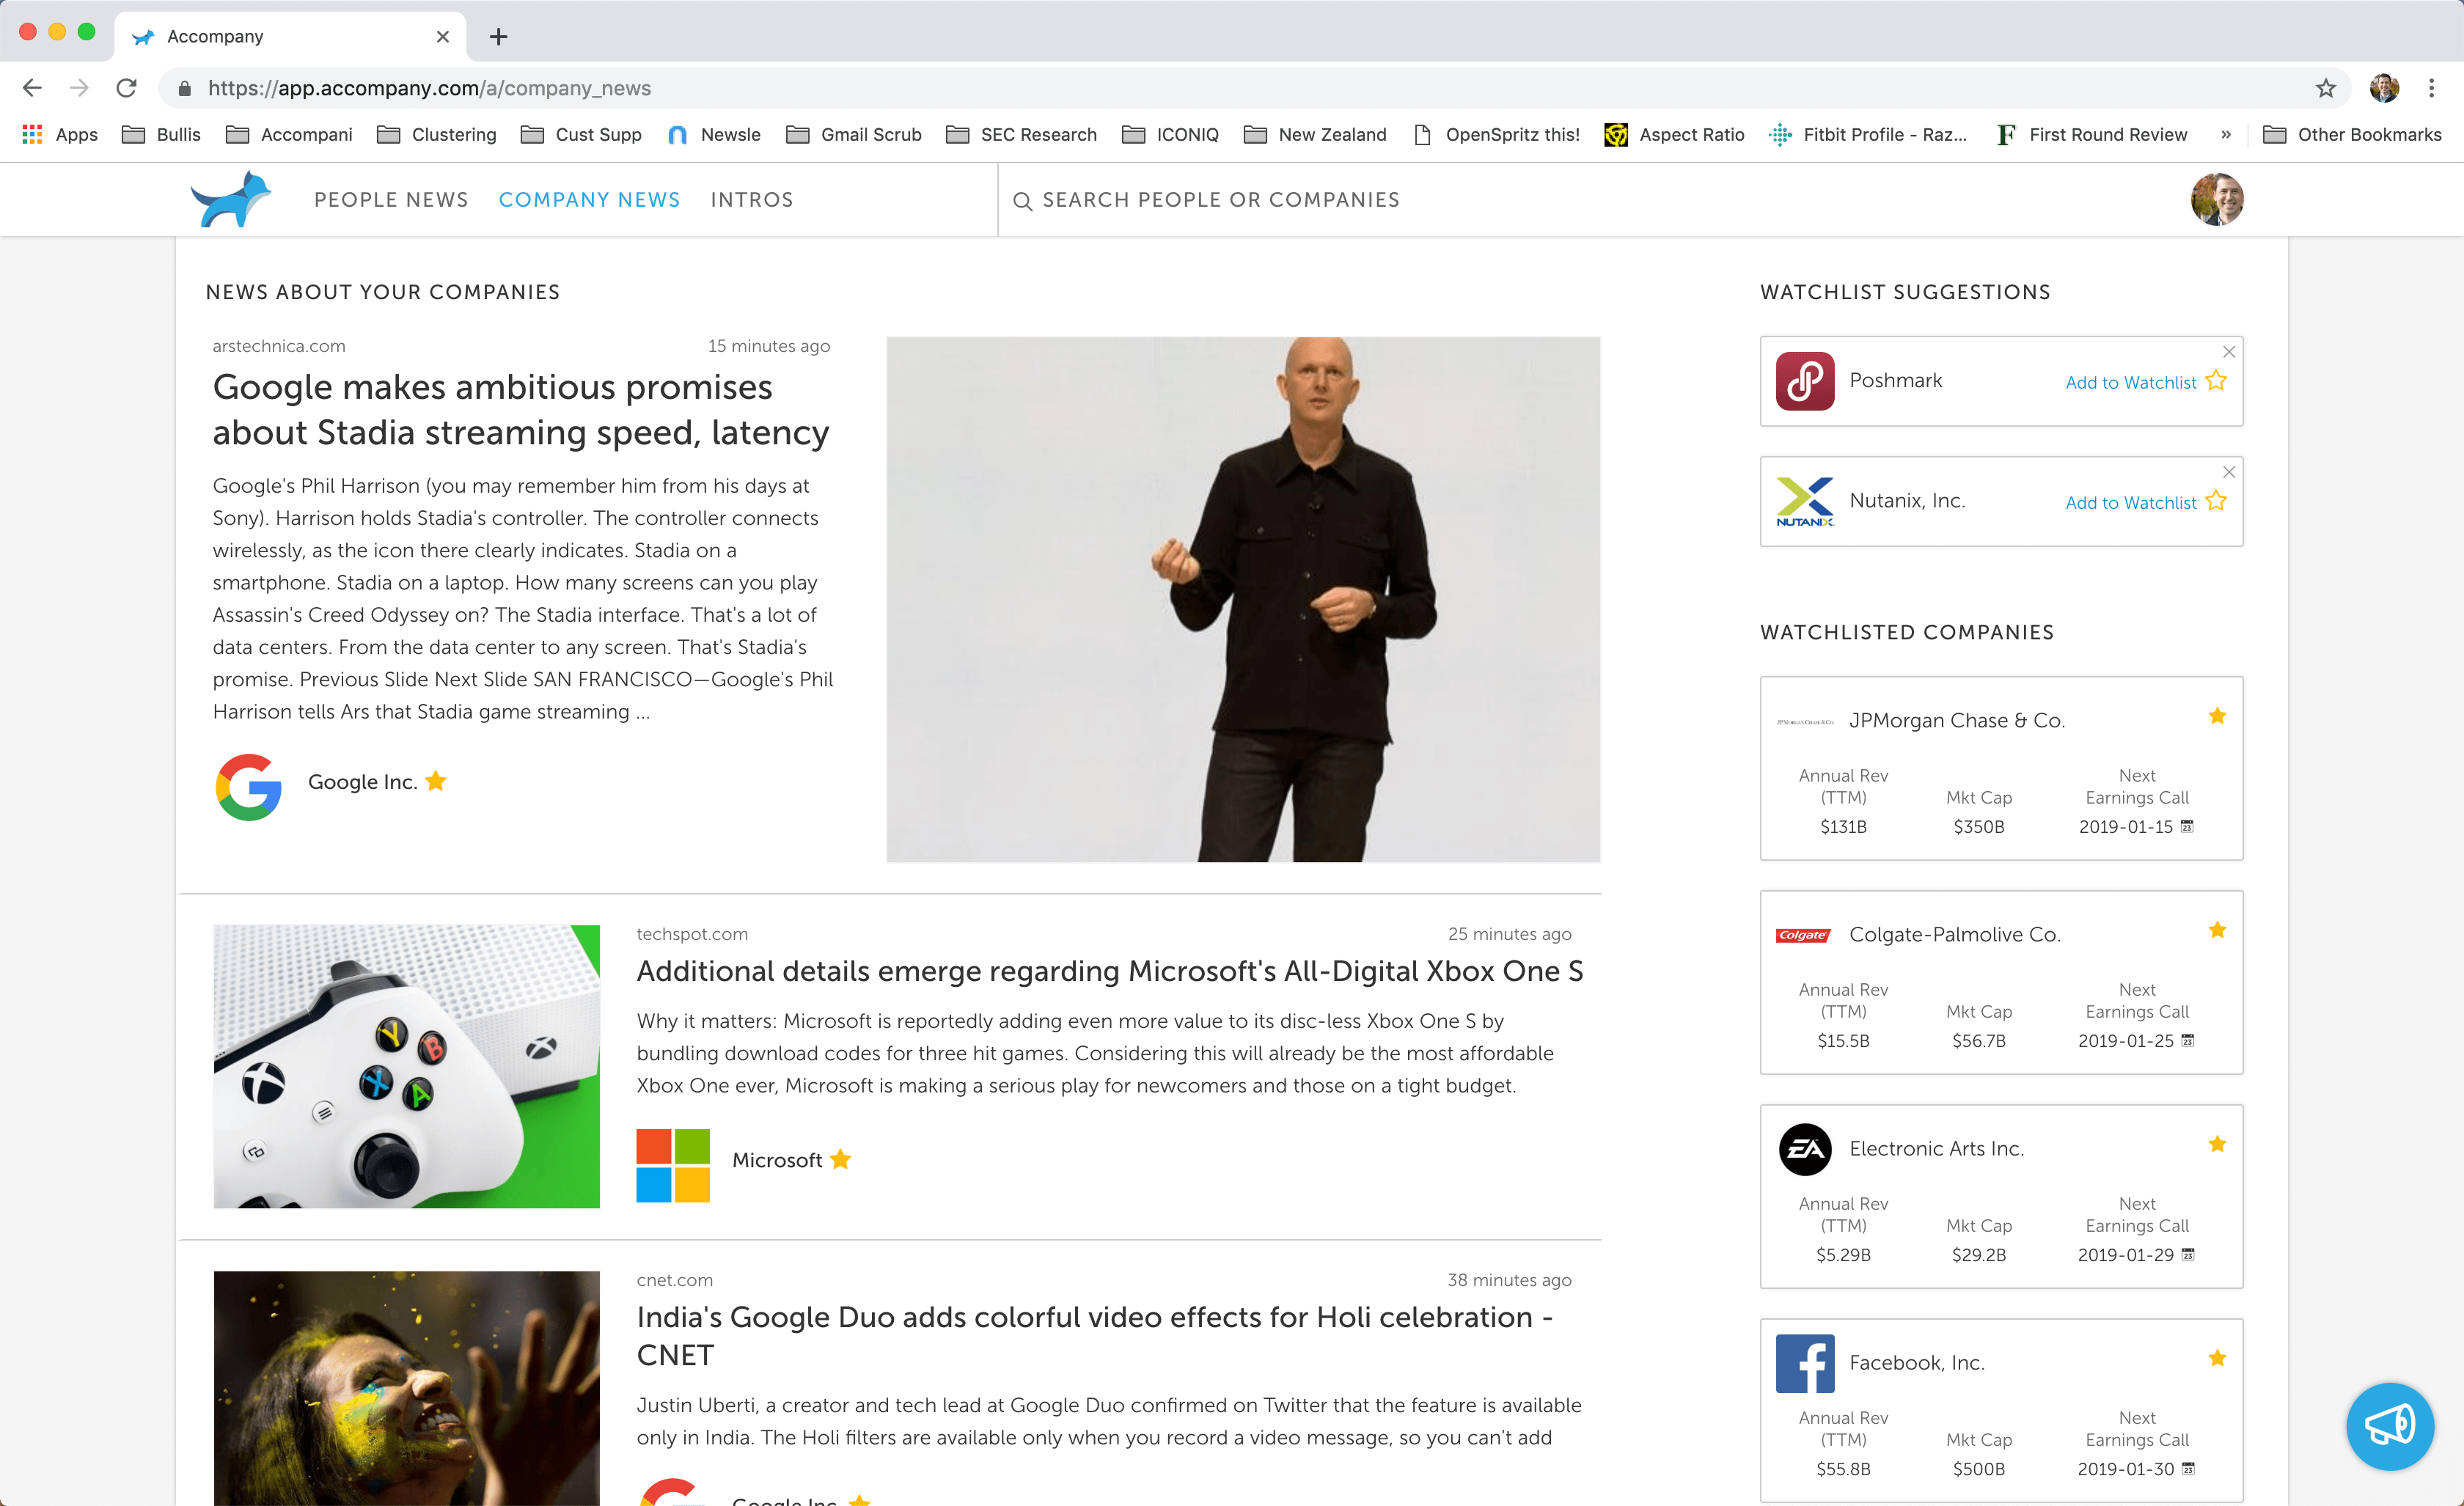Open Newsle bookmark
2464x1506 pixels.
click(714, 134)
